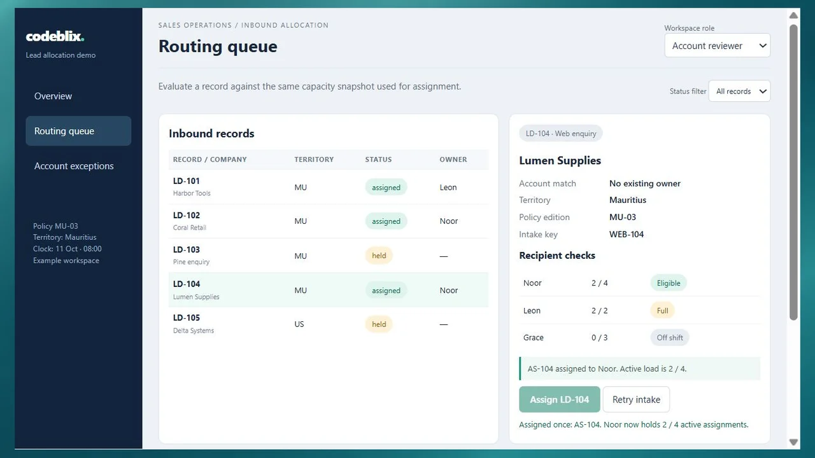815x458 pixels.
Task: Click the Intake key value WEB-104
Action: pyautogui.click(x=627, y=234)
